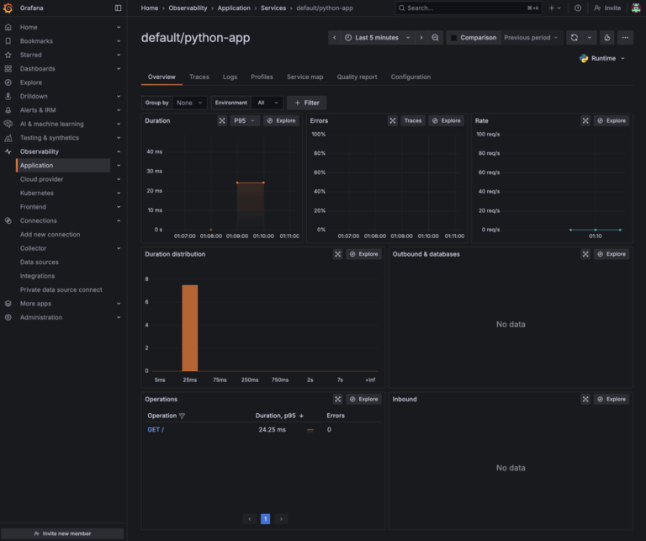Click the Home sidebar icon
Image resolution: width=646 pixels, height=541 pixels.
click(x=8, y=27)
